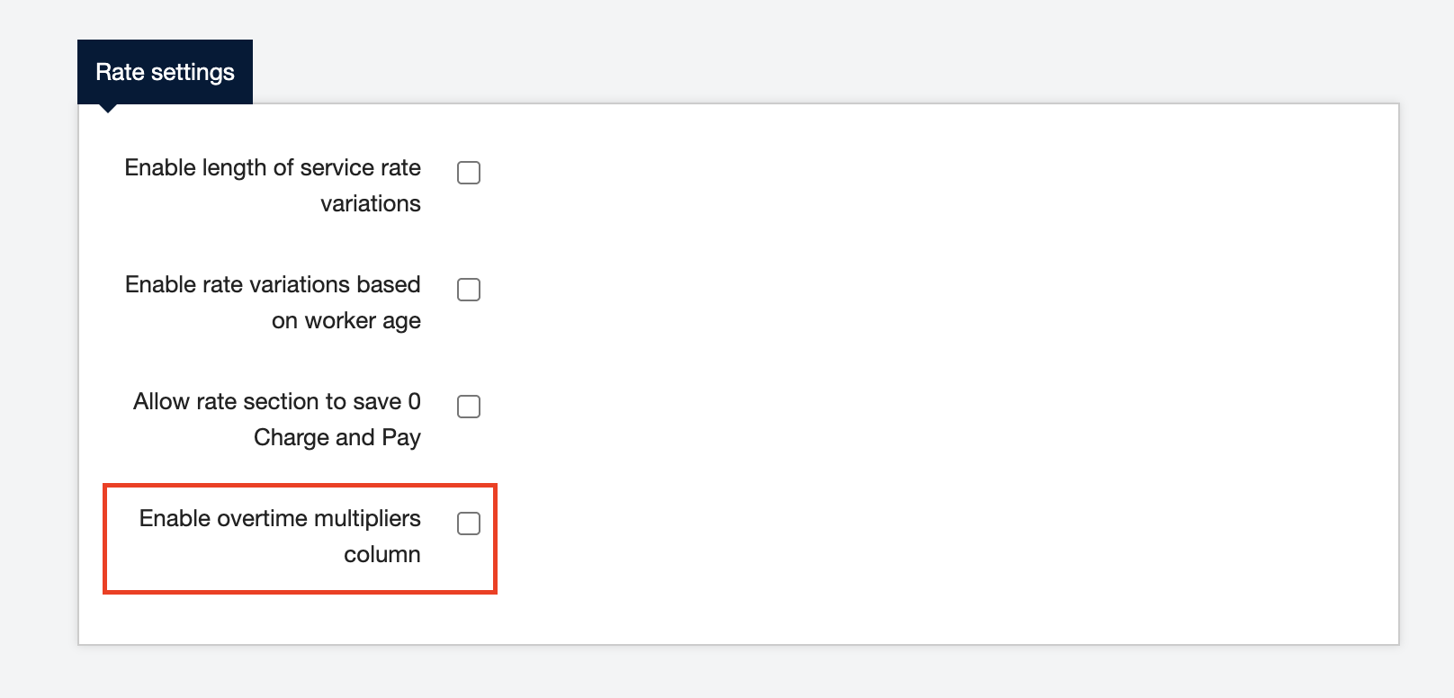The image size is (1454, 698).
Task: Click the 'Charge and Pay' label line
Action: (337, 438)
